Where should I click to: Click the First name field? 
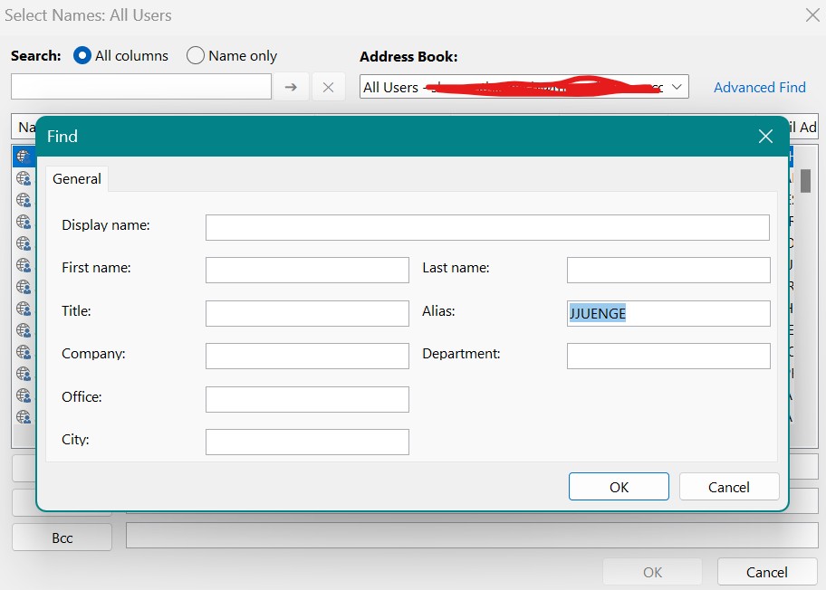307,270
